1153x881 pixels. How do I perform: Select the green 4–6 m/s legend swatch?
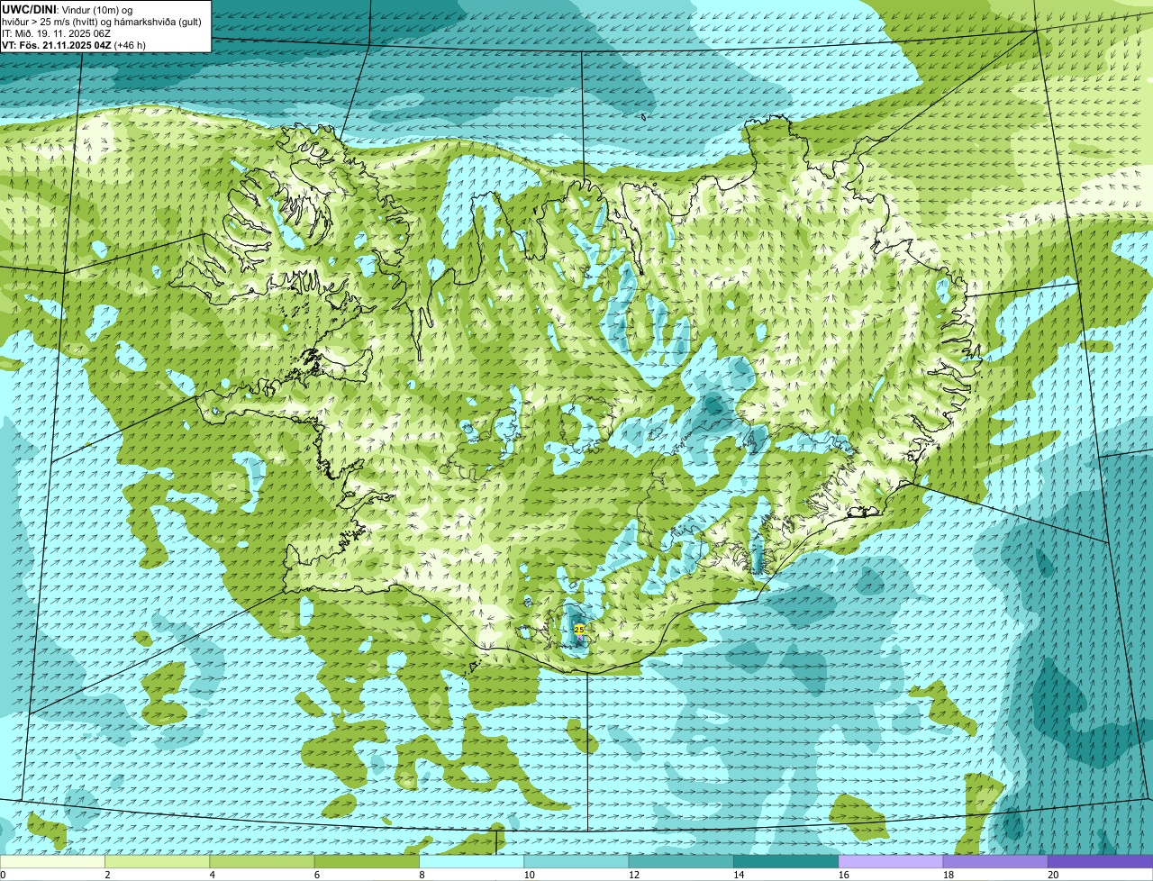(263, 862)
